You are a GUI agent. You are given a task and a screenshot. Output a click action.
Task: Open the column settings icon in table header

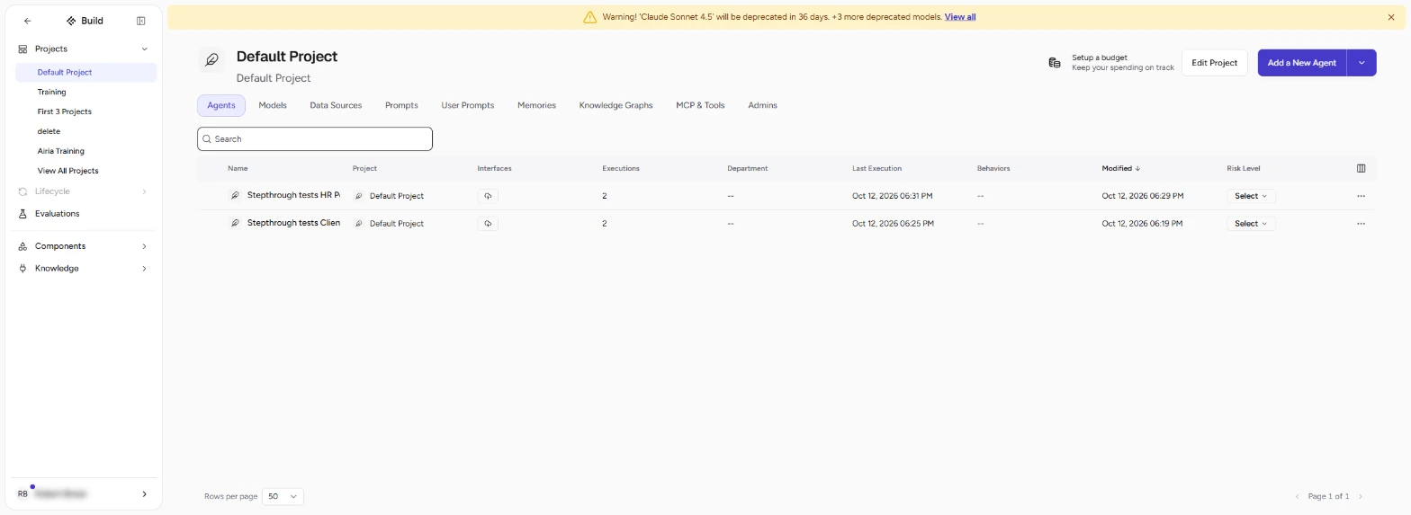(x=1361, y=168)
